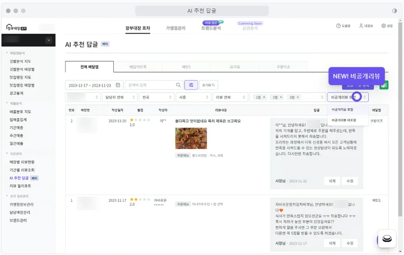This screenshot has height=255, width=404.
Task: Click the search magnifier icon
Action: (x=178, y=85)
